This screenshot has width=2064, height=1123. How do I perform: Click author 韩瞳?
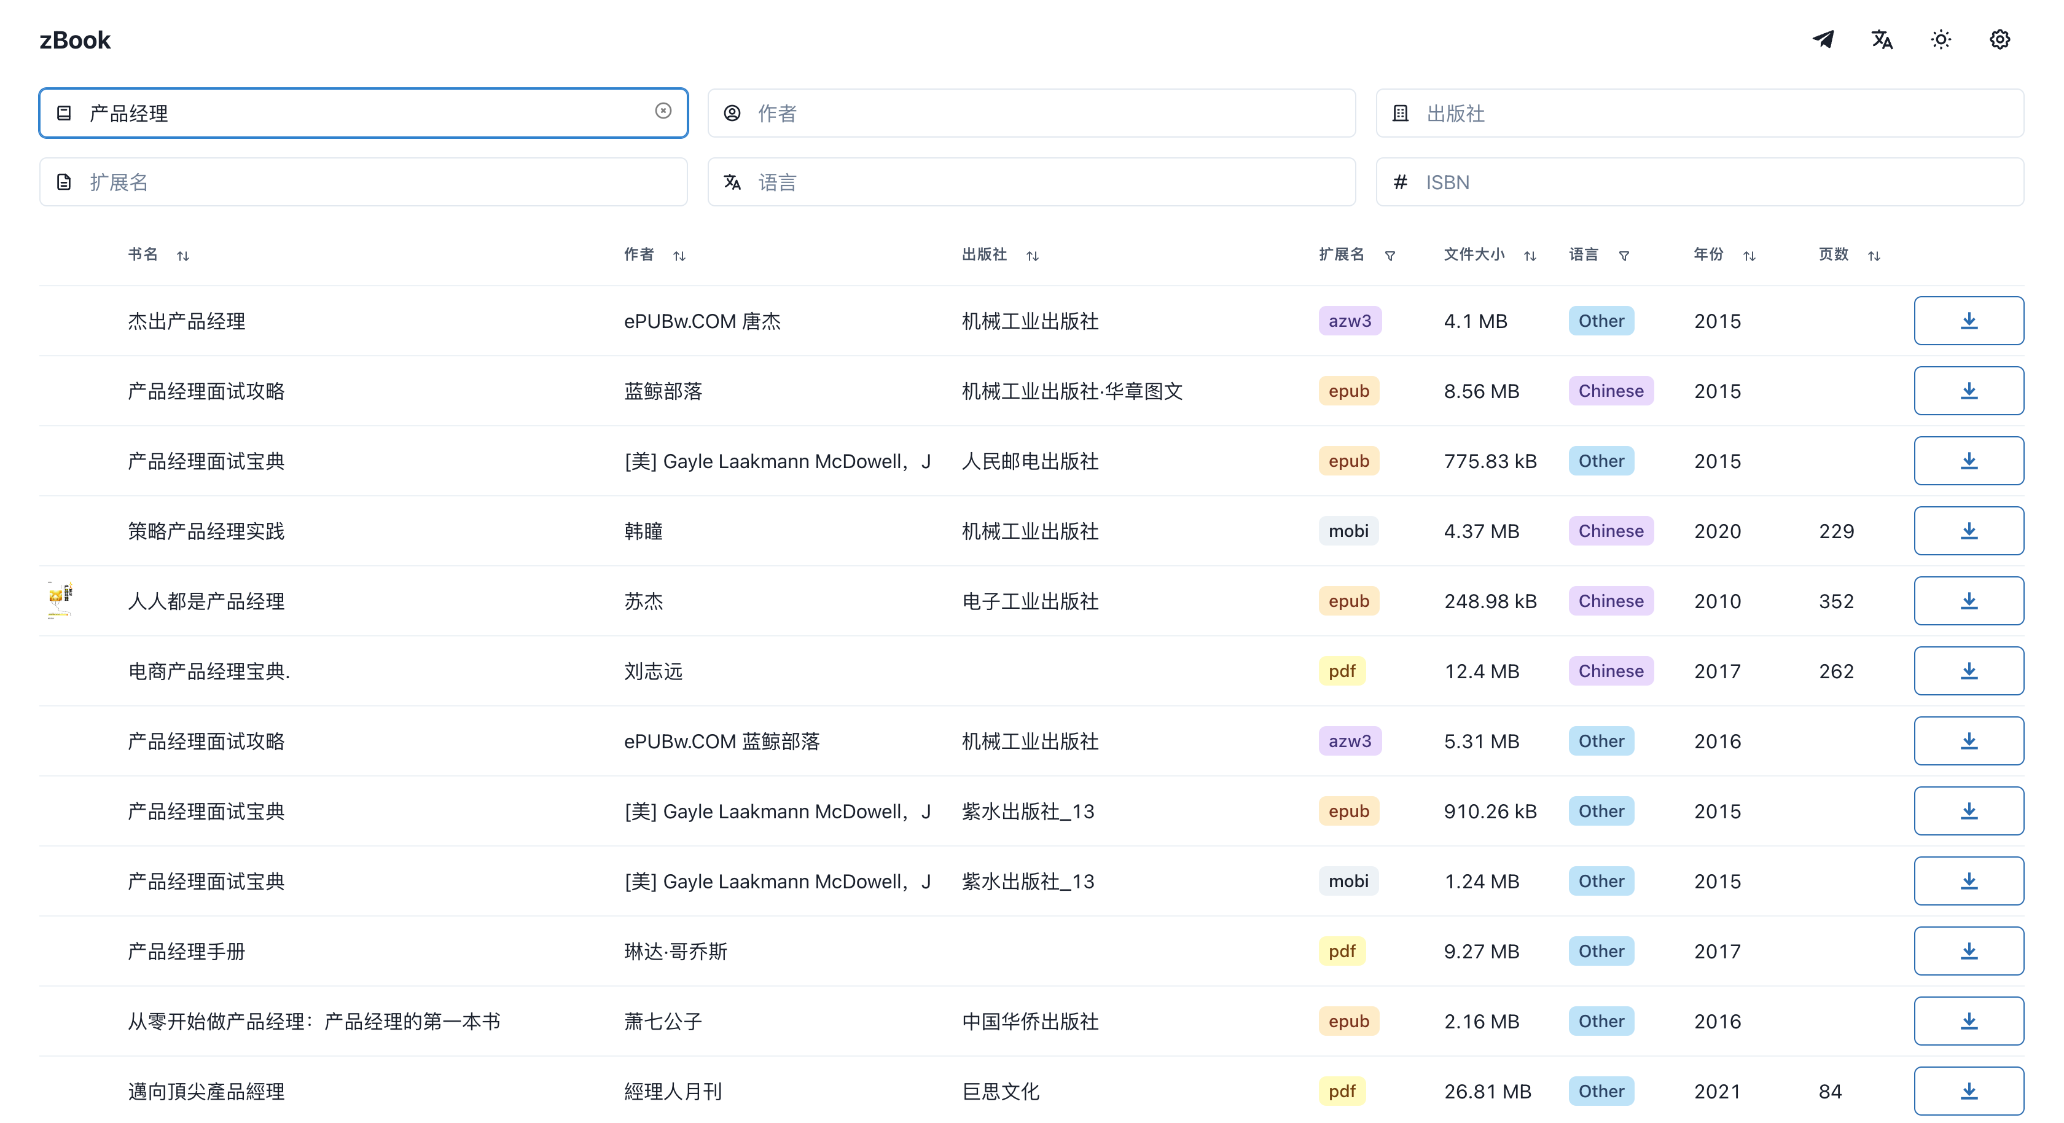[643, 531]
